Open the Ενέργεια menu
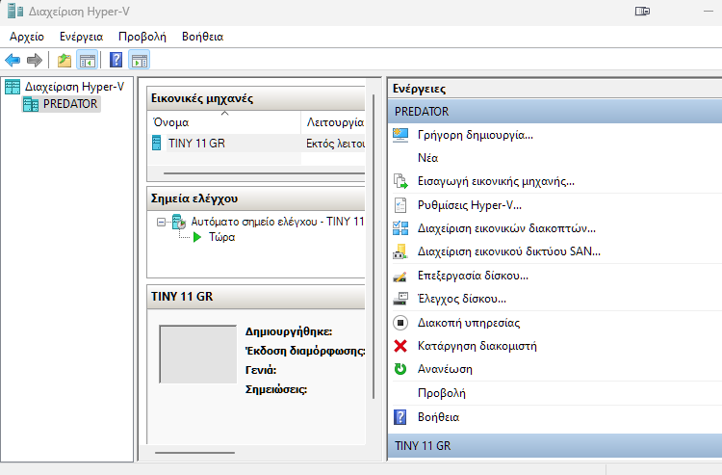 (82, 37)
